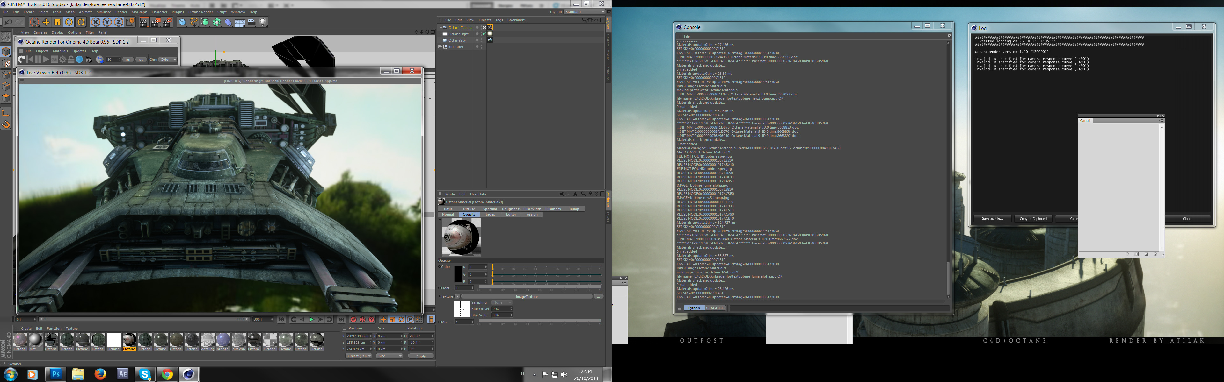Screen dimensions: 1224x382
Task: Switch to the Diffuse material tab
Action: pyautogui.click(x=469, y=209)
